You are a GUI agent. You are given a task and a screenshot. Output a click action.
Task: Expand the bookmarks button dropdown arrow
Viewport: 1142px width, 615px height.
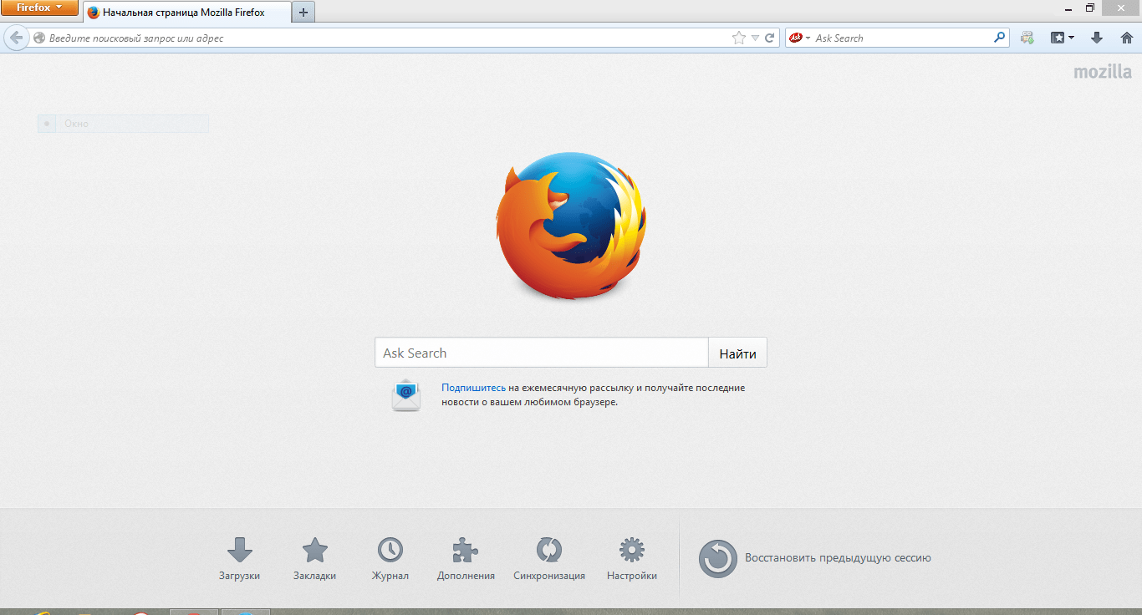[1072, 38]
